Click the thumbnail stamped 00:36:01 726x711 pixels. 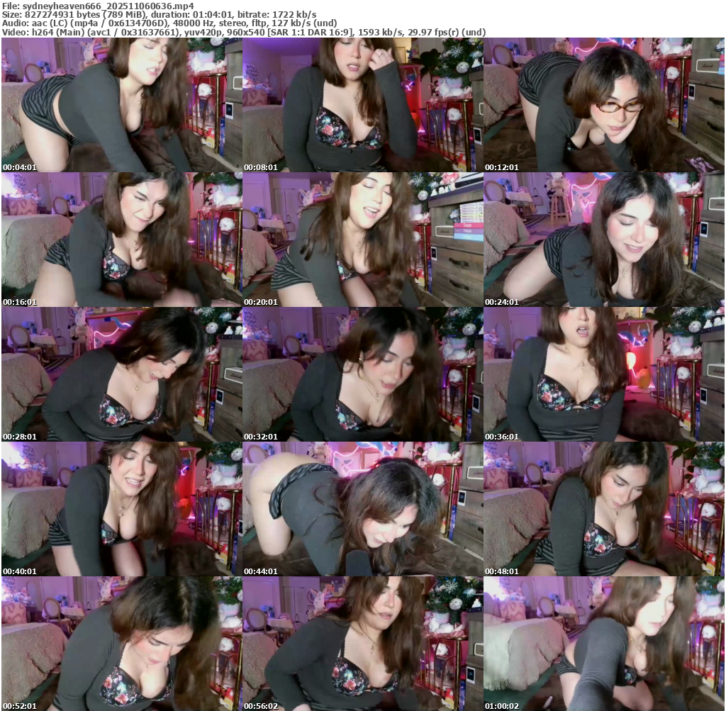pyautogui.click(x=604, y=374)
